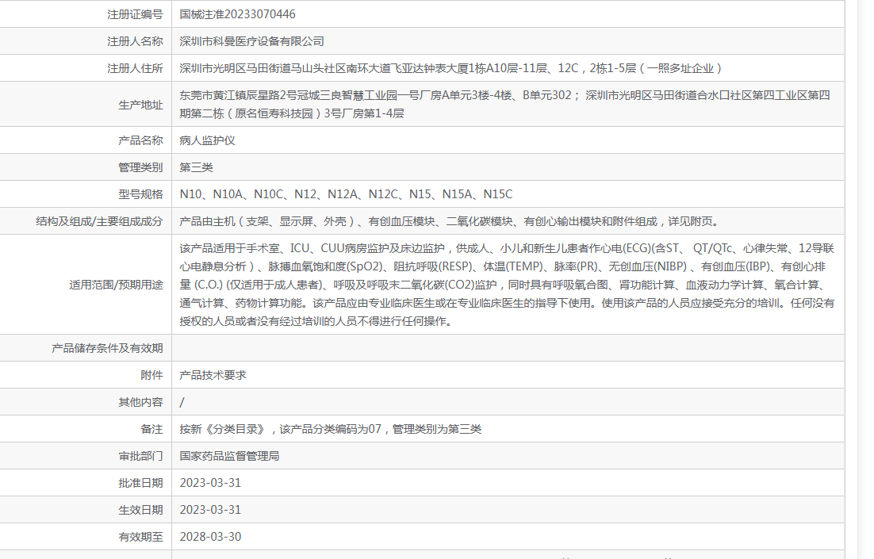Select registrant name 深圳市科曼医疗设备有限公司
This screenshot has height=559, width=874.
pos(252,41)
